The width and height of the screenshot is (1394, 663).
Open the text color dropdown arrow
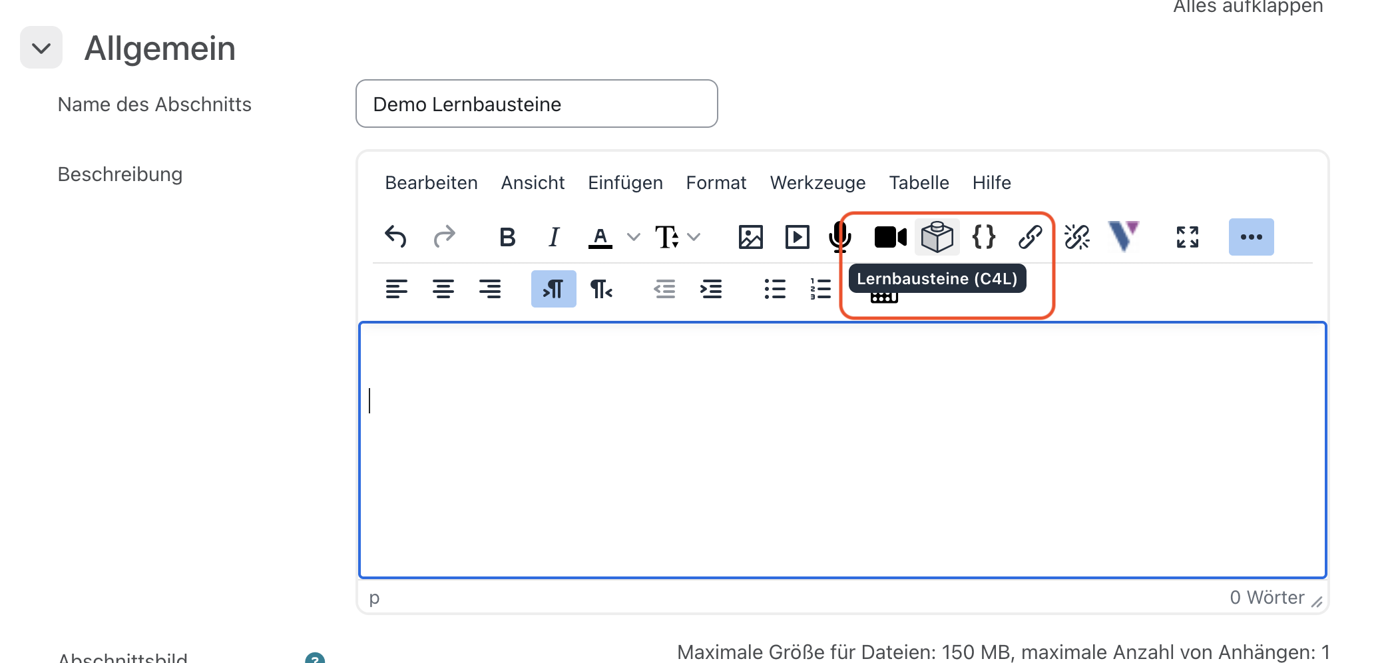(634, 237)
